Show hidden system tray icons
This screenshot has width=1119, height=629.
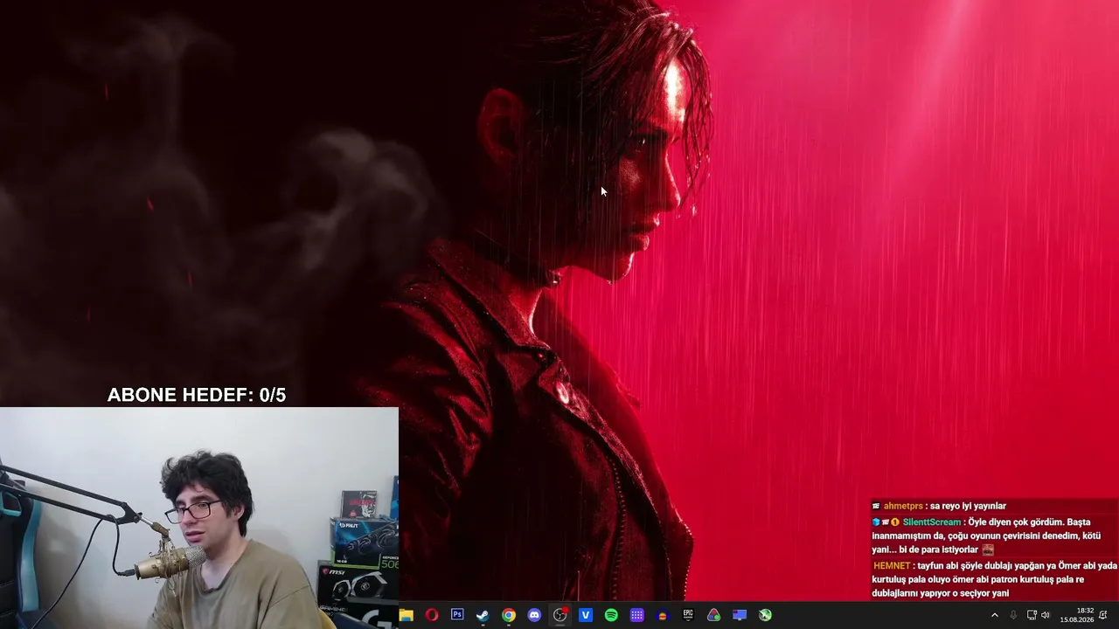994,615
